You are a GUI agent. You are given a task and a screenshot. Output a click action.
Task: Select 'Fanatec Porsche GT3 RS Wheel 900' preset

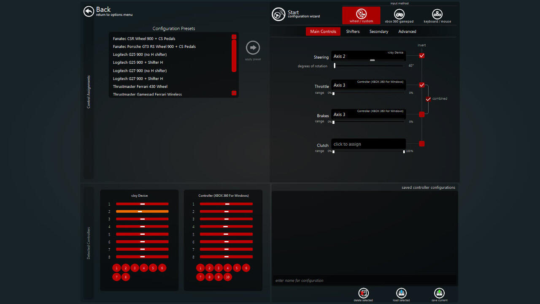pyautogui.click(x=154, y=46)
